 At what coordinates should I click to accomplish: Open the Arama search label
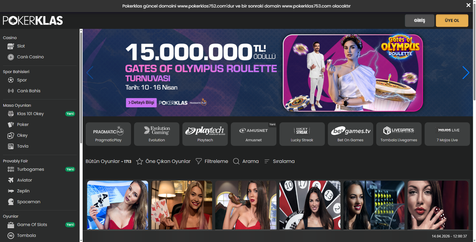pyautogui.click(x=251, y=161)
